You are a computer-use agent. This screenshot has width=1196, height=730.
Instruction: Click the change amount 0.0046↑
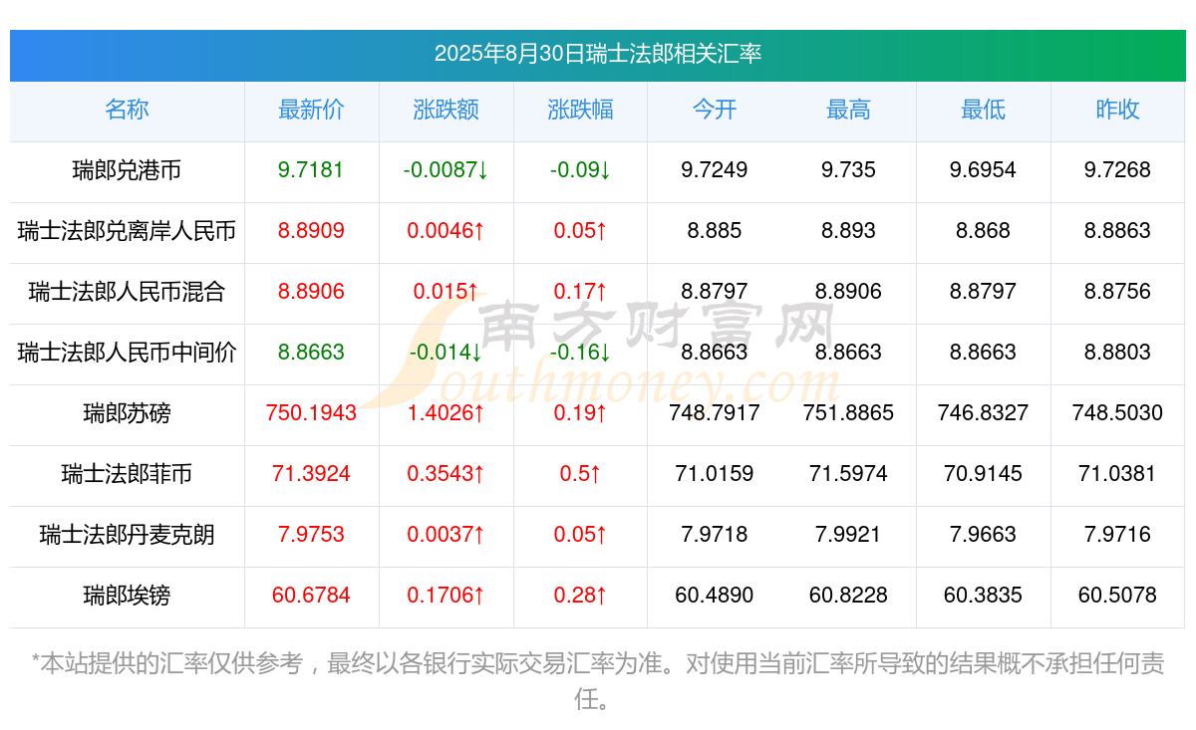point(446,231)
